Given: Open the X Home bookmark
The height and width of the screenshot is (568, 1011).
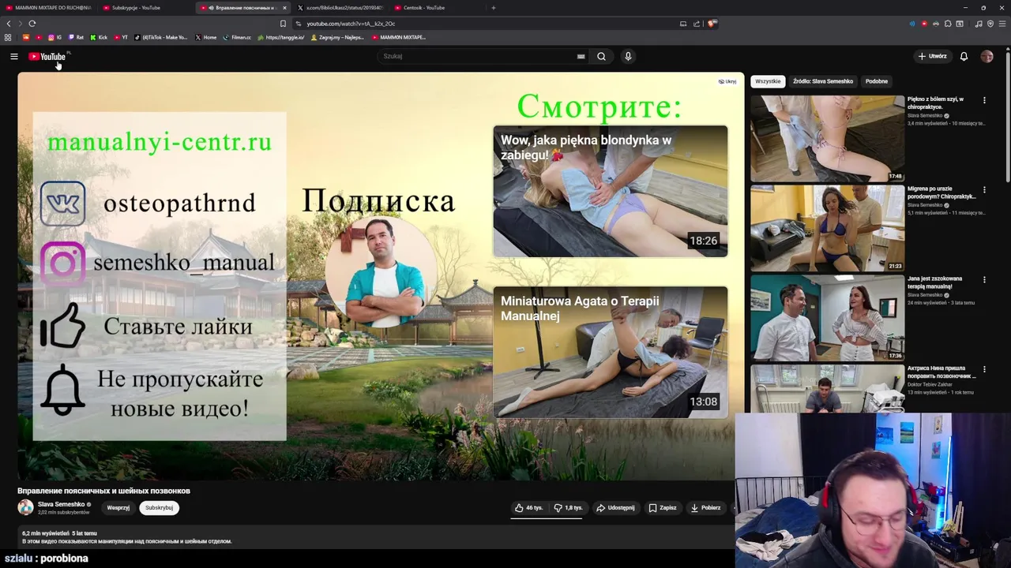Looking at the screenshot, I should pos(205,37).
